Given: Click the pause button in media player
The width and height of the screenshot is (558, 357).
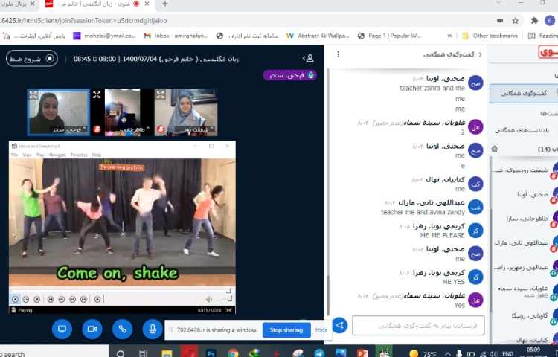Looking at the screenshot, I should (x=26, y=300).
